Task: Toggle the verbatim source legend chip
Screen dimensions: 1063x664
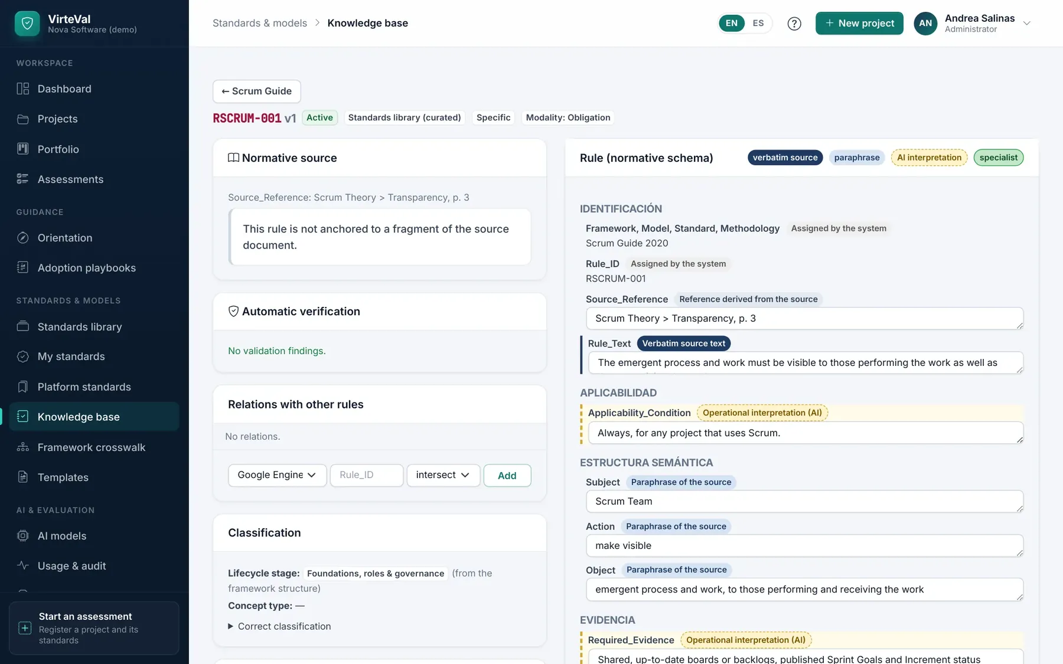Action: [x=785, y=158]
